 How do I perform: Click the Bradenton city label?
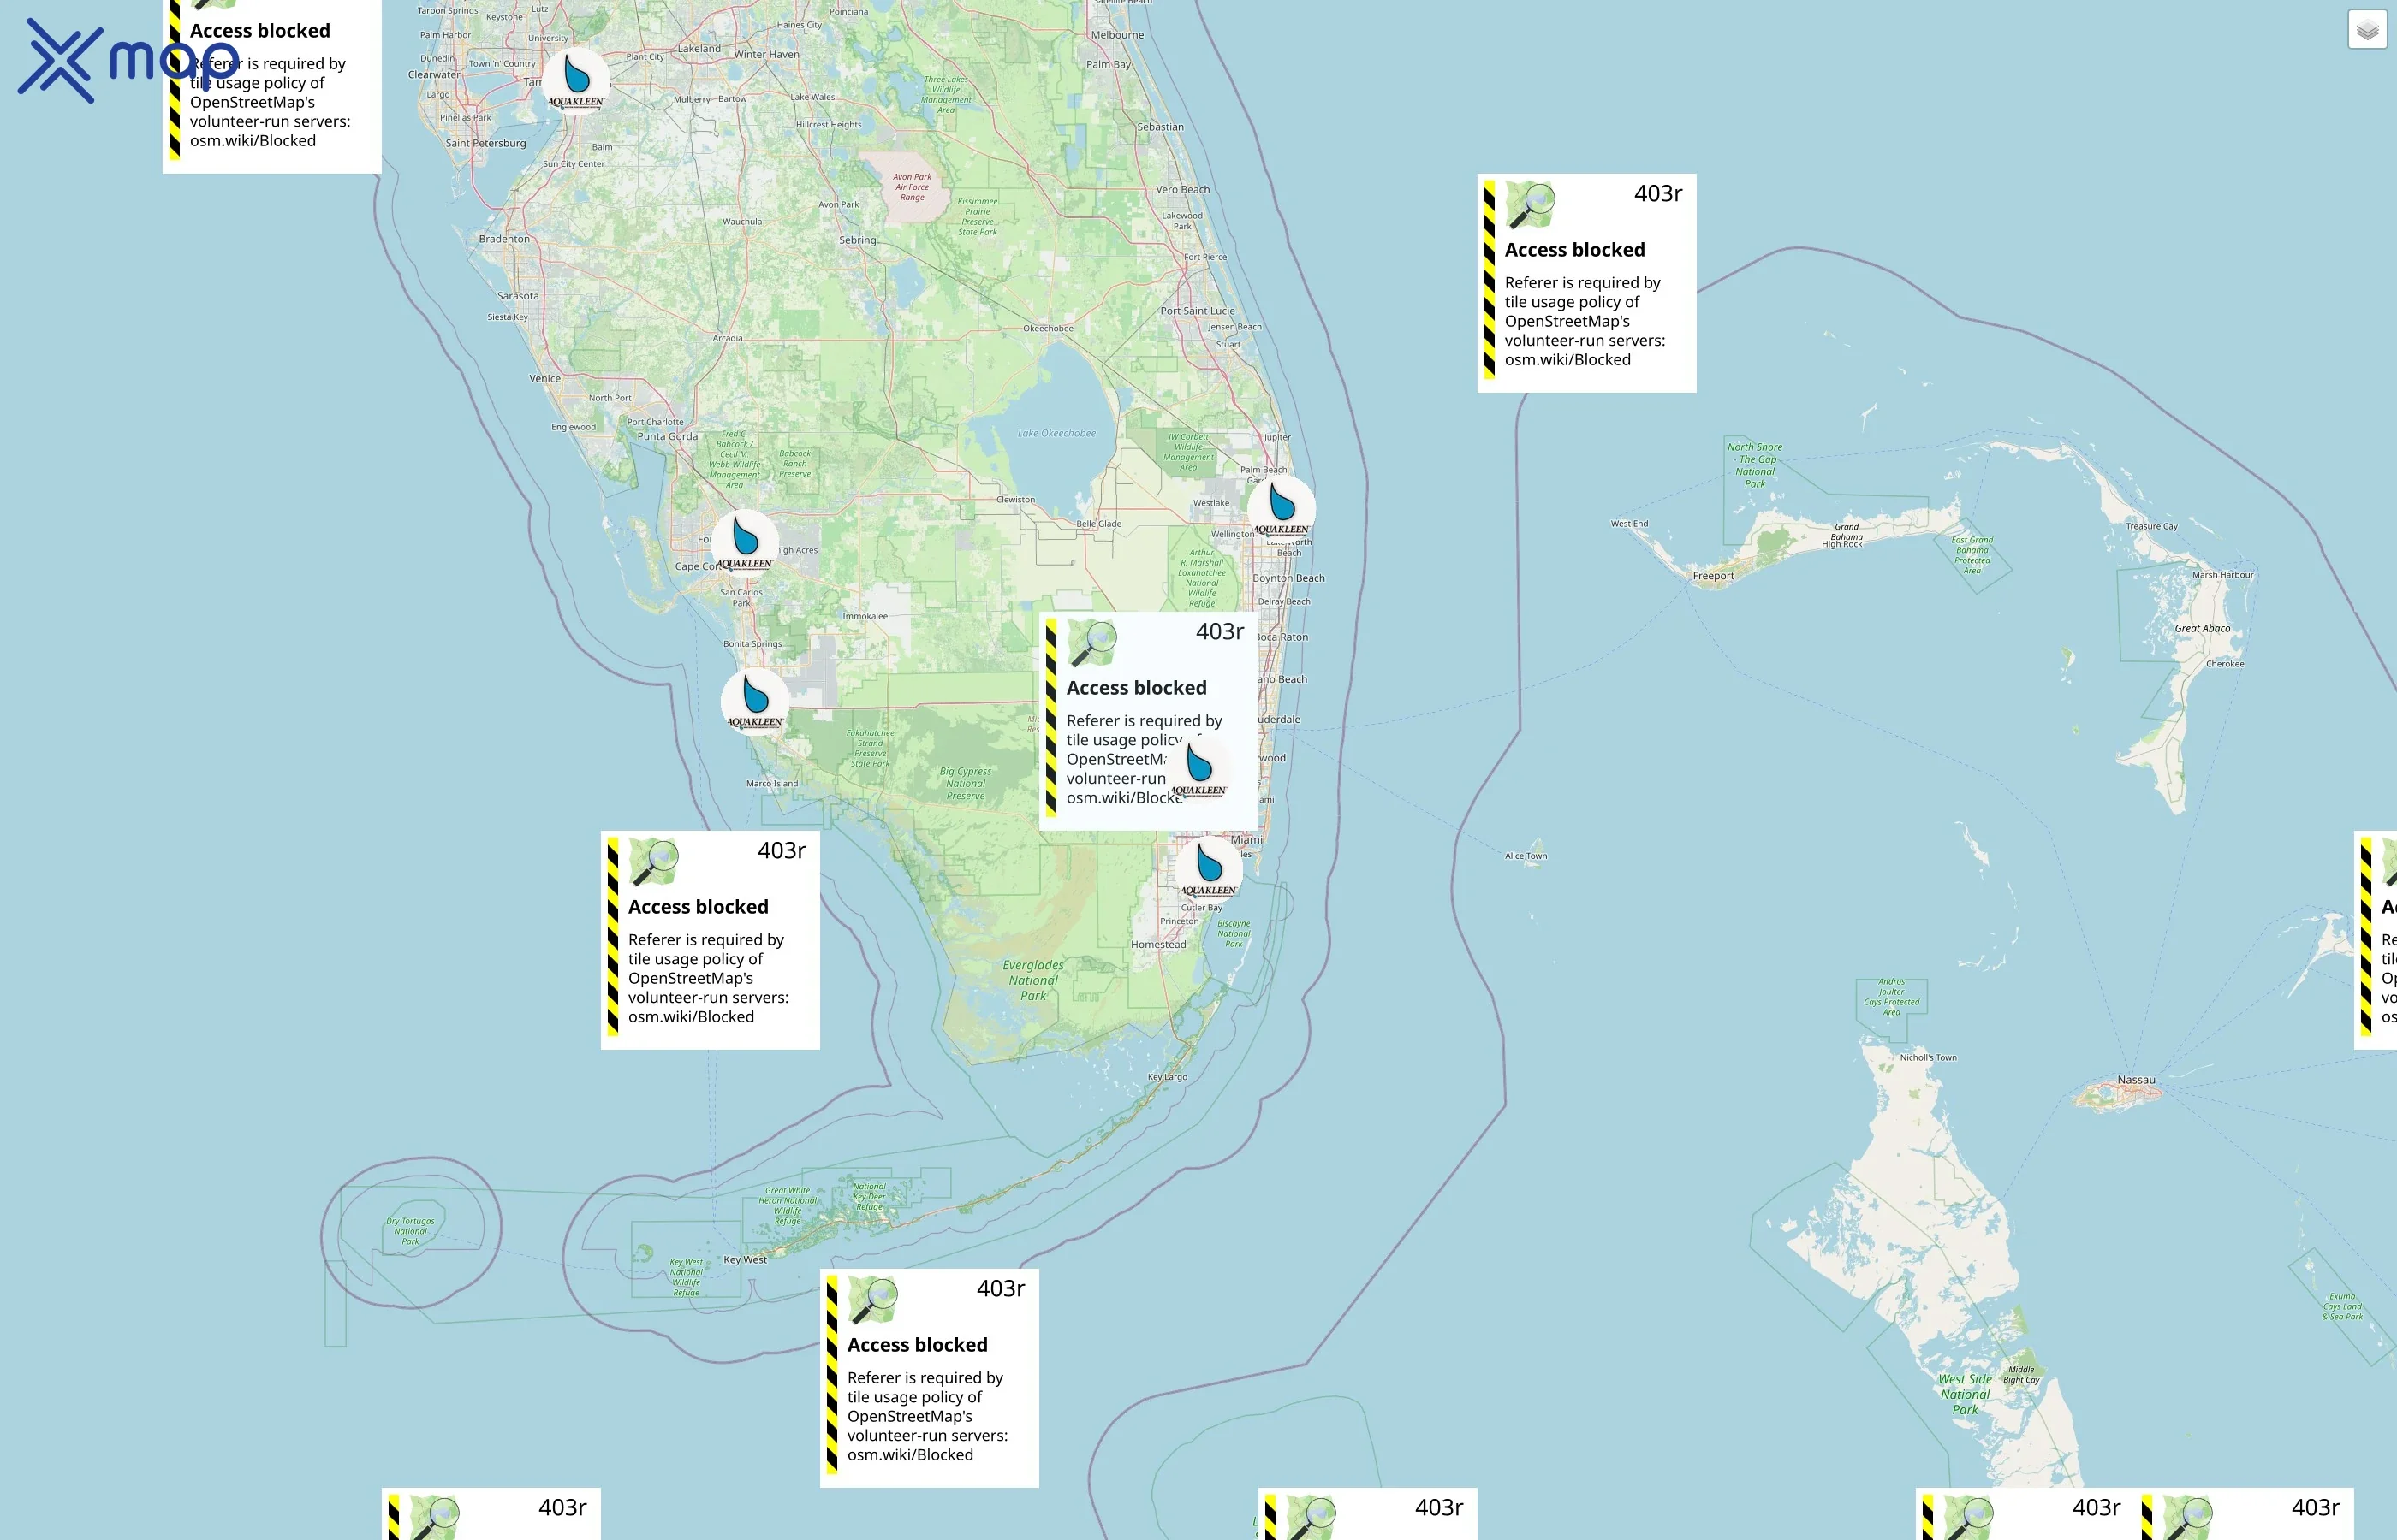tap(504, 239)
